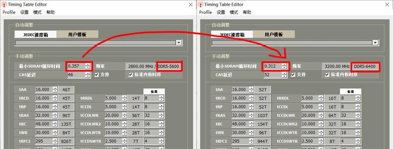The height and width of the screenshot is (149, 393).
Task: Click 154T cycle count beside tRC
Action: [263, 124]
